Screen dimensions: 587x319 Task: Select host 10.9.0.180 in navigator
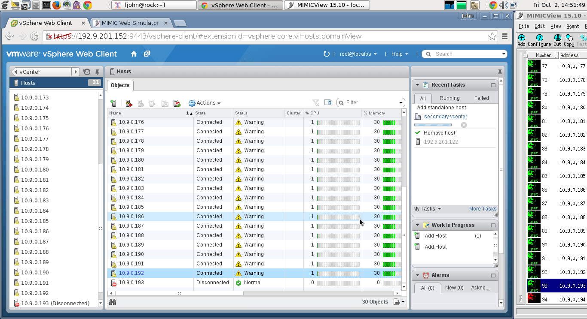[x=35, y=169]
